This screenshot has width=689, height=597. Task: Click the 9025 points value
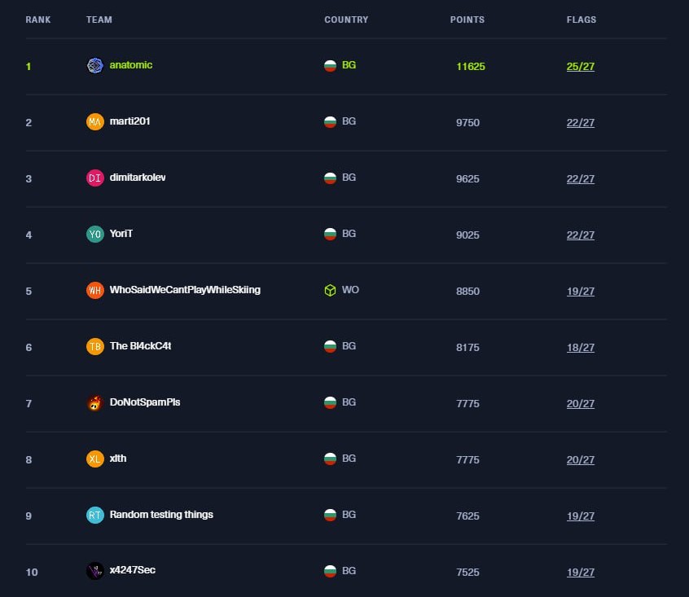tap(468, 235)
